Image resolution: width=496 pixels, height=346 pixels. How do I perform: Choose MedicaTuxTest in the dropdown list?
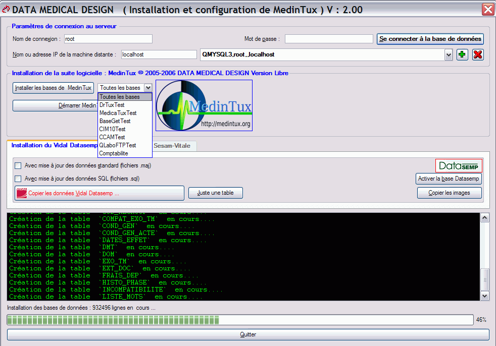[x=125, y=113]
